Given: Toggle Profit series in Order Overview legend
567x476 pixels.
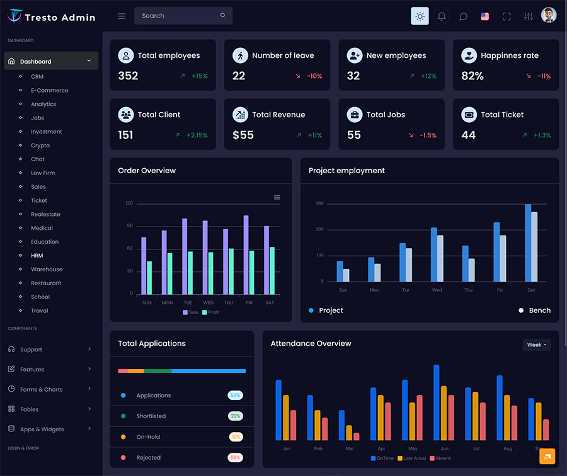Looking at the screenshot, I should point(211,312).
